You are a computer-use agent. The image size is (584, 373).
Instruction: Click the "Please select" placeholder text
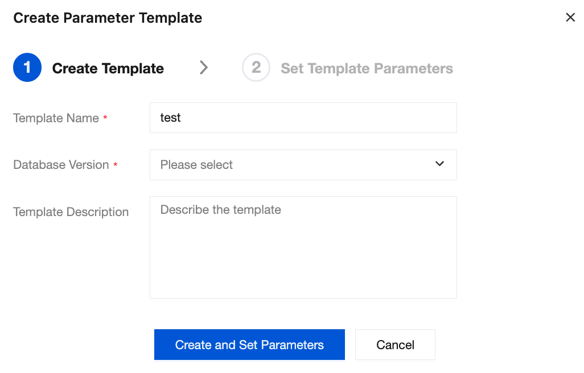point(196,165)
